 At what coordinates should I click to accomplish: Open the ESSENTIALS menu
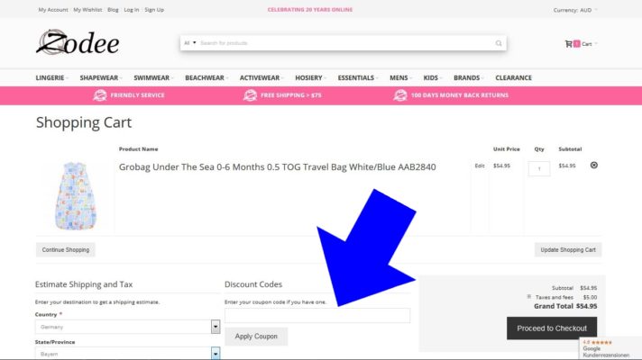(357, 77)
